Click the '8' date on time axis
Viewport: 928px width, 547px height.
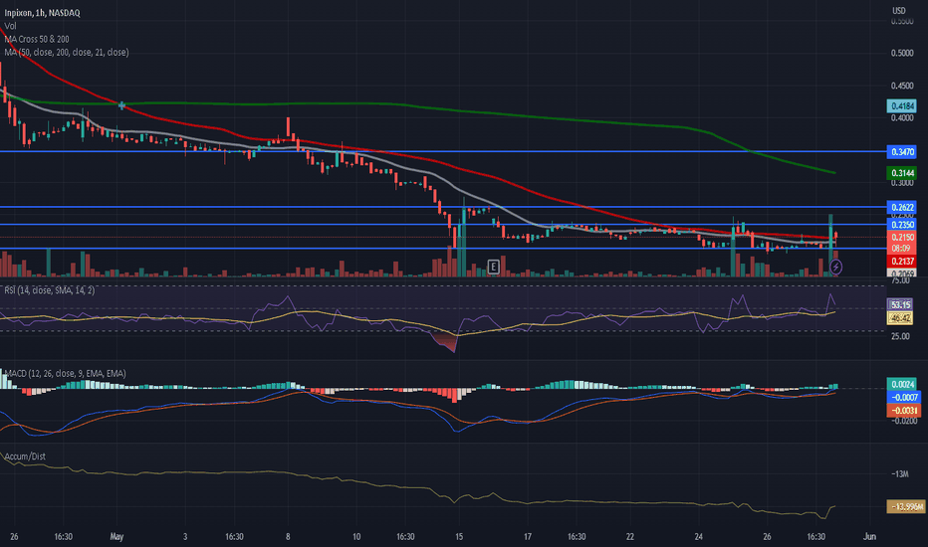(x=288, y=537)
